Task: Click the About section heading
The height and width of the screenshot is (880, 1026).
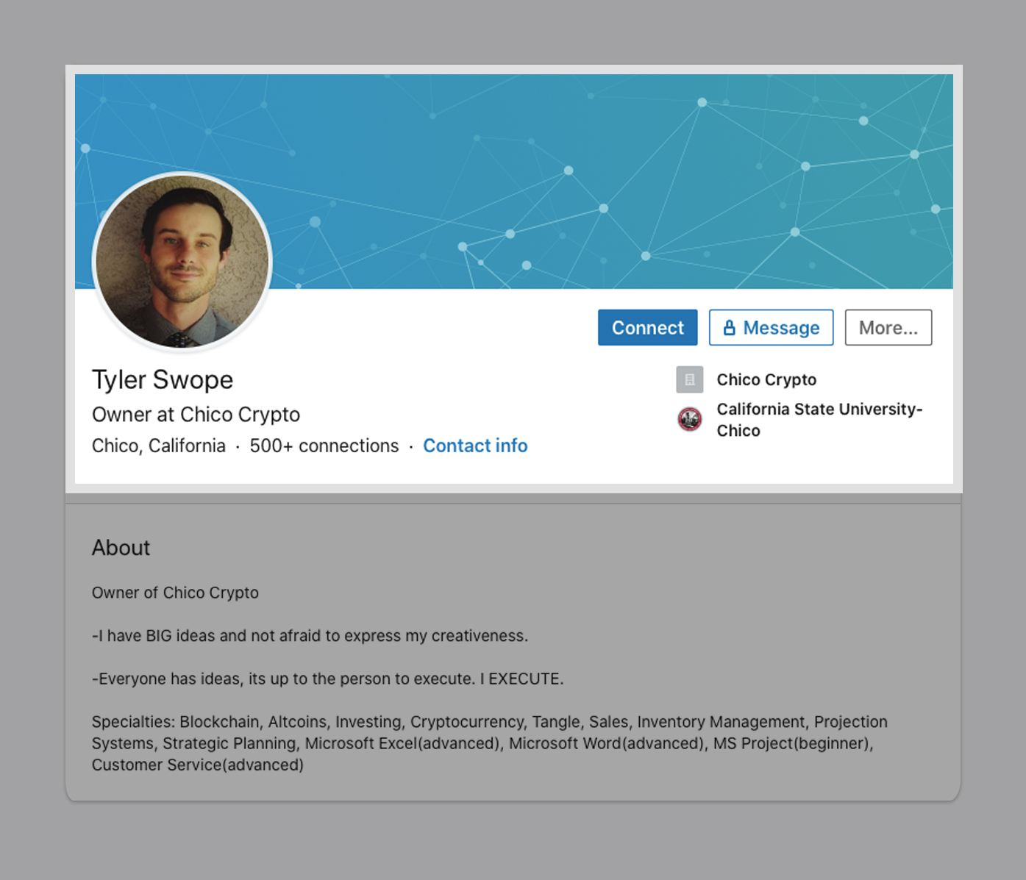Action: (x=121, y=548)
